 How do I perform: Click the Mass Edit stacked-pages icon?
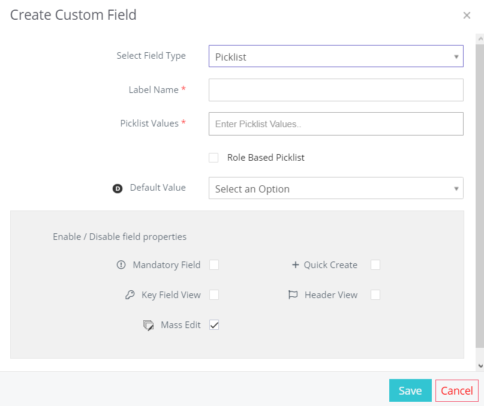point(149,326)
